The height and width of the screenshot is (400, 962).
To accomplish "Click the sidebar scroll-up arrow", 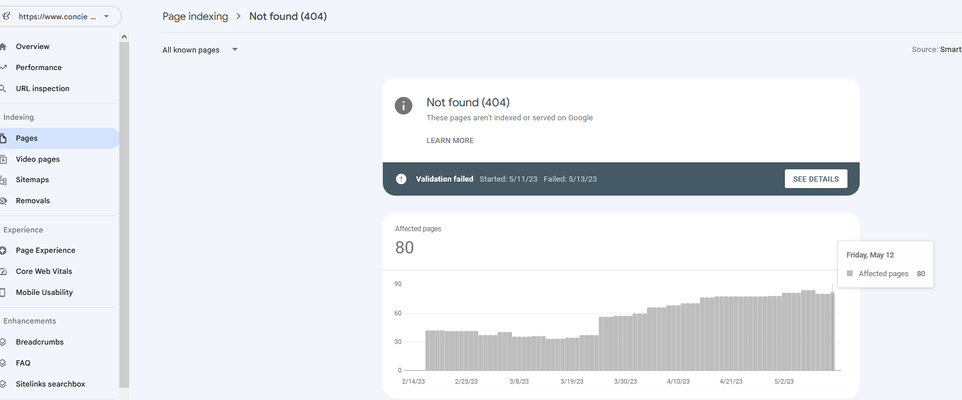I will [x=124, y=37].
